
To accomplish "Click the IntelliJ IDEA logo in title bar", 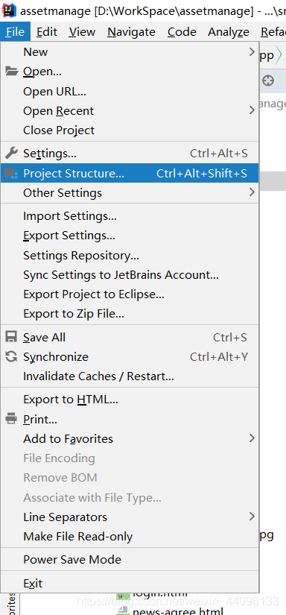I will pyautogui.click(x=9, y=10).
